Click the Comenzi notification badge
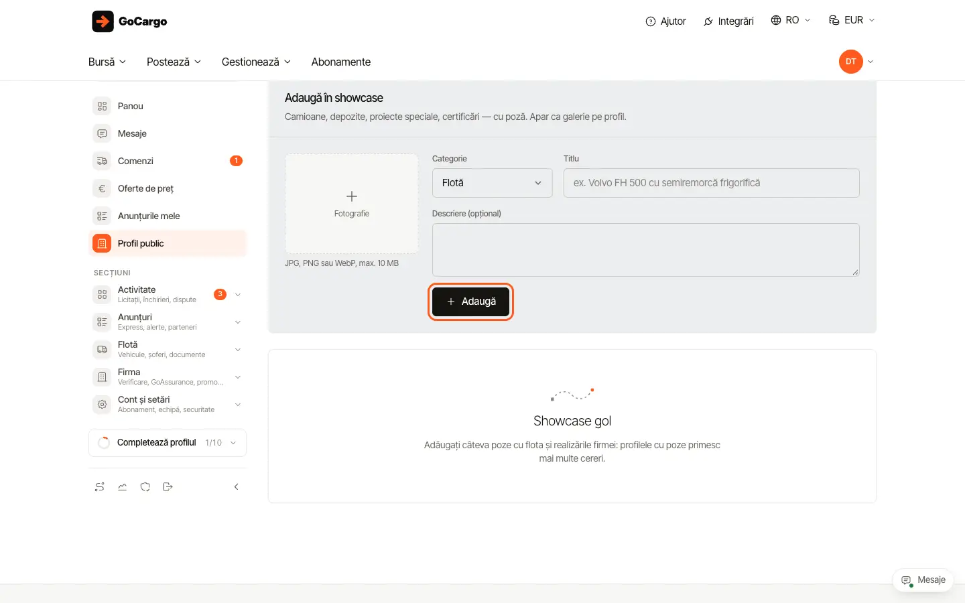This screenshot has width=965, height=603. pyautogui.click(x=236, y=161)
